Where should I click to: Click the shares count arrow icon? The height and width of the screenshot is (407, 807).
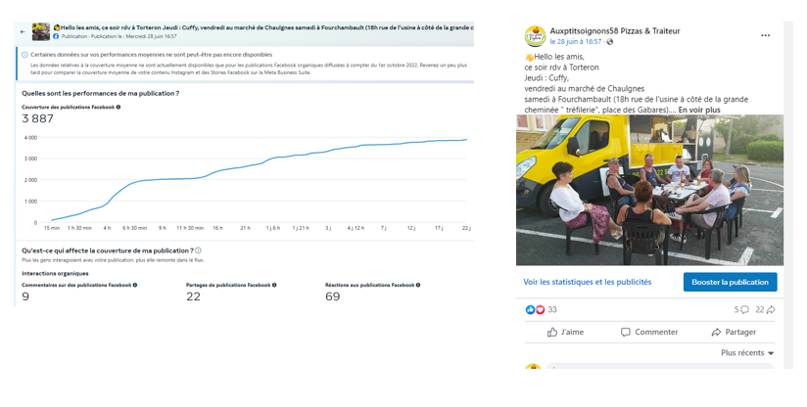(772, 309)
